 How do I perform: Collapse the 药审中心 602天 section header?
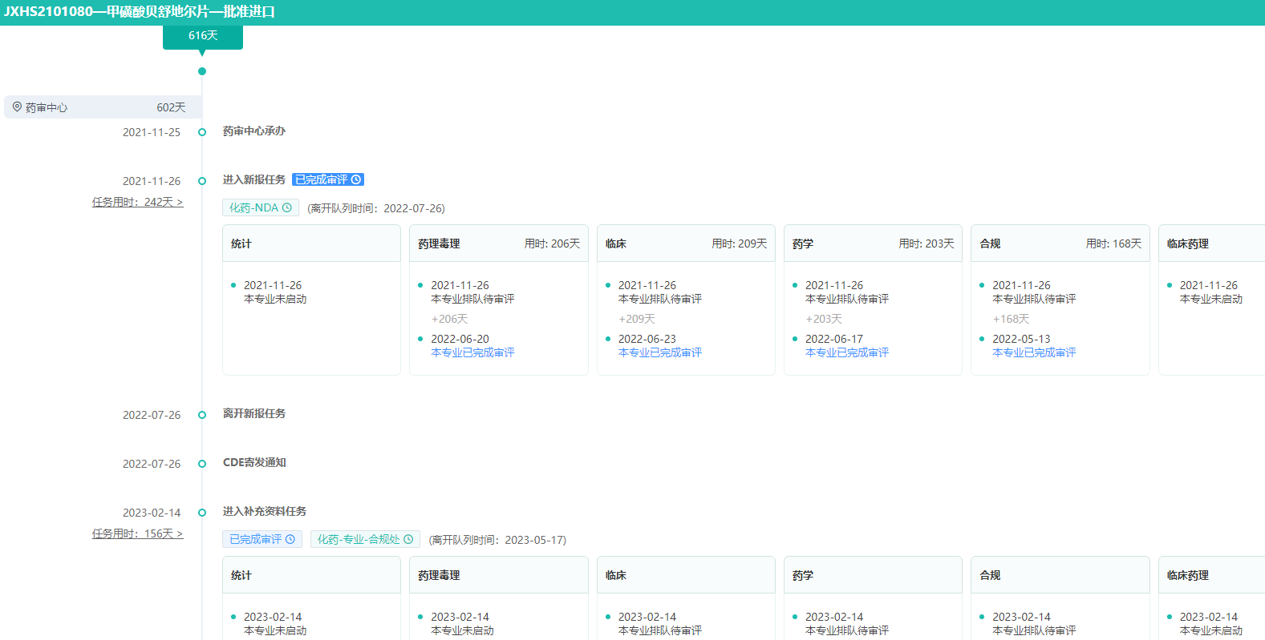pyautogui.click(x=103, y=107)
